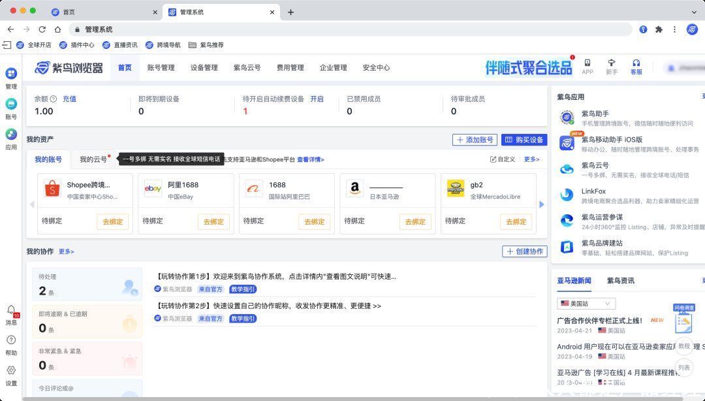Contact 客服 headset icon
The height and width of the screenshot is (401, 705).
[x=636, y=63]
